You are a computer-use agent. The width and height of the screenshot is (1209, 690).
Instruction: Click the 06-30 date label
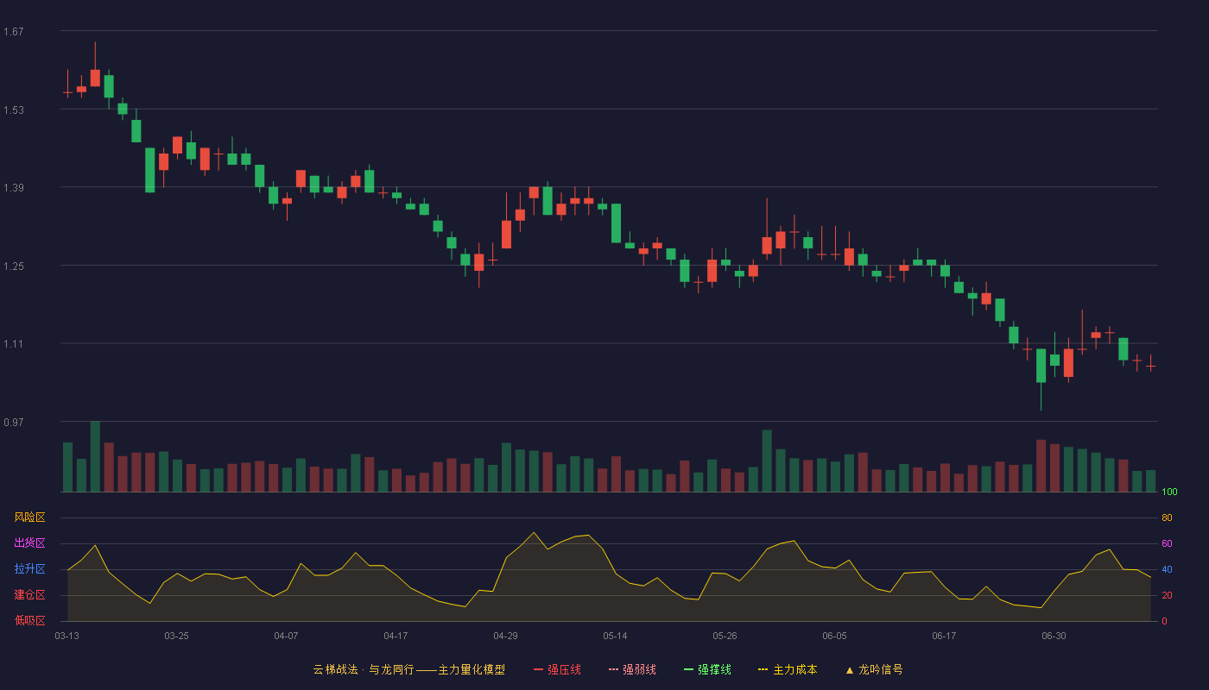click(1054, 636)
